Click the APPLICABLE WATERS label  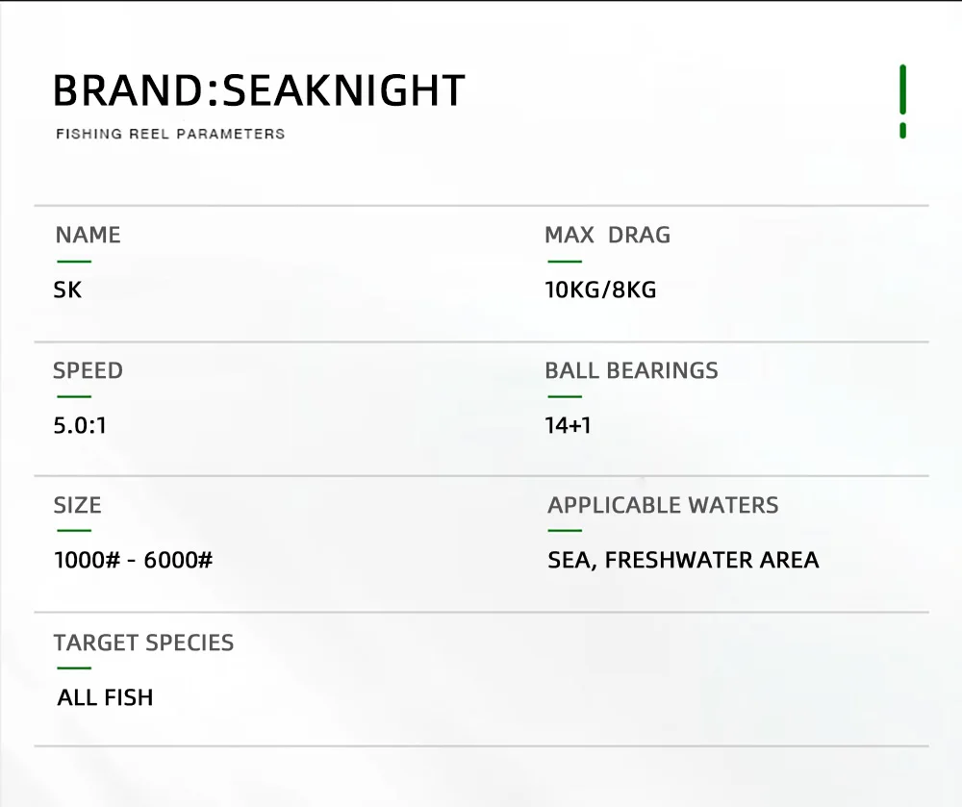tap(663, 505)
